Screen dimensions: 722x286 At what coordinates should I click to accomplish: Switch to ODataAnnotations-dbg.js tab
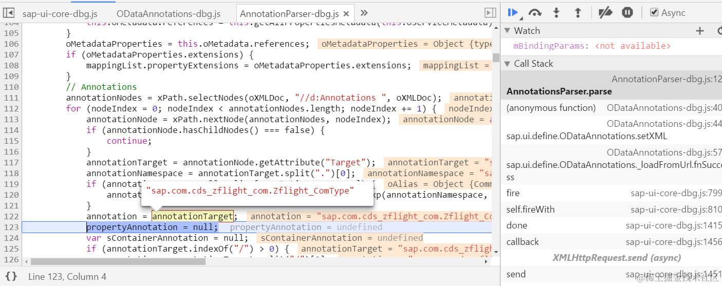click(169, 14)
